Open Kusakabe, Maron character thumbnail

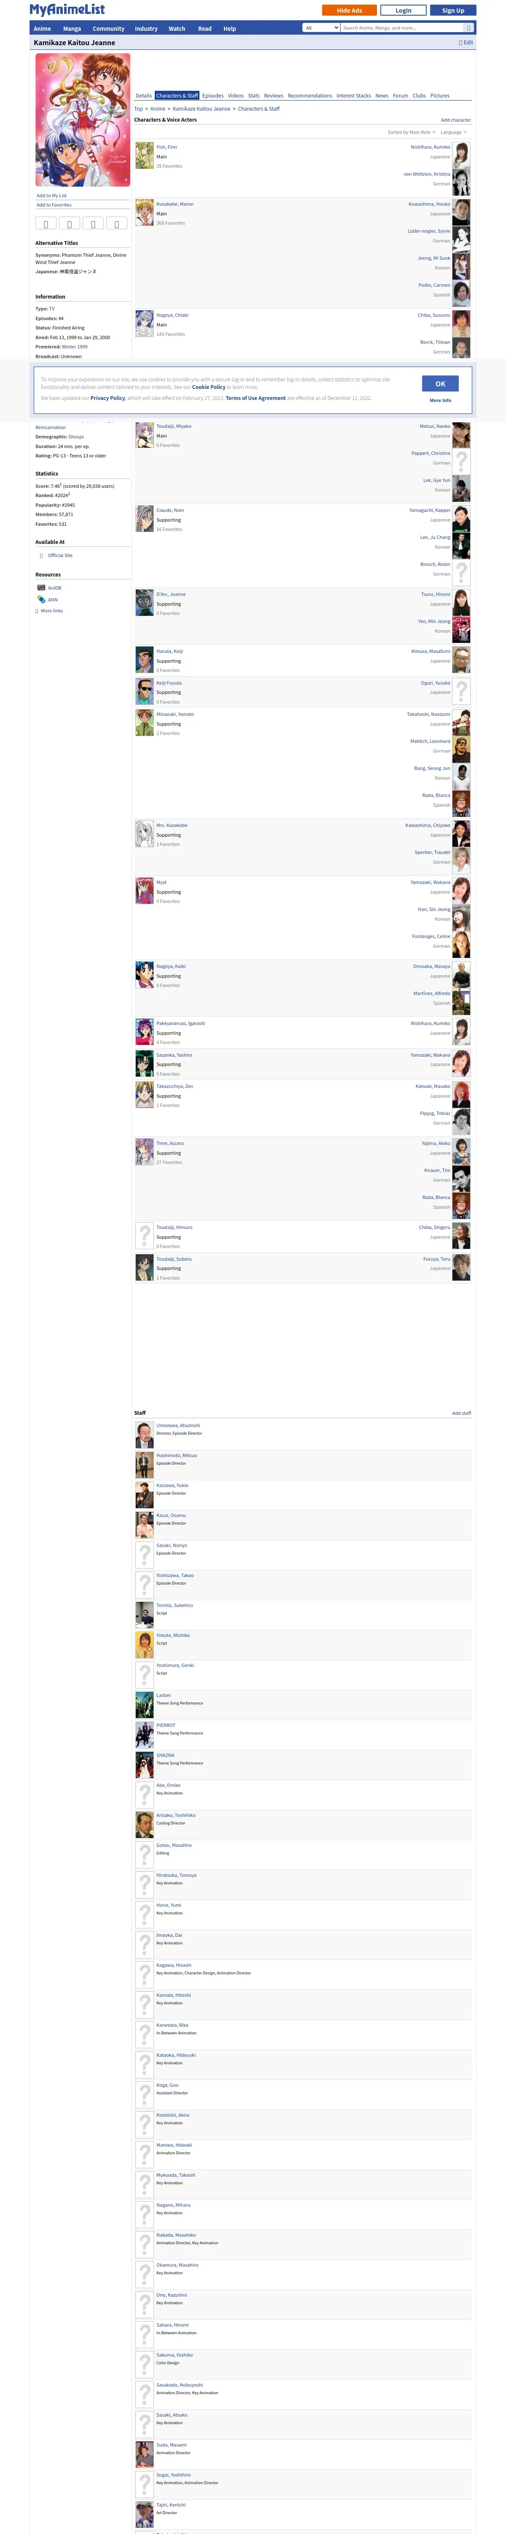tap(145, 212)
